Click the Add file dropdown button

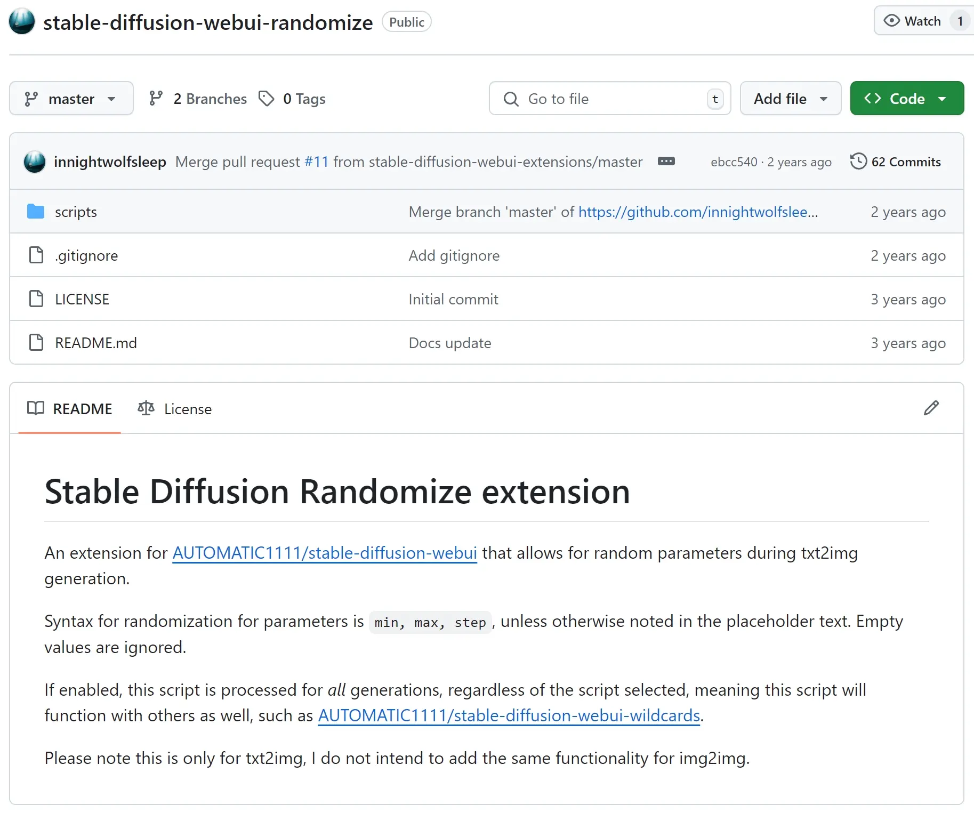tap(791, 99)
